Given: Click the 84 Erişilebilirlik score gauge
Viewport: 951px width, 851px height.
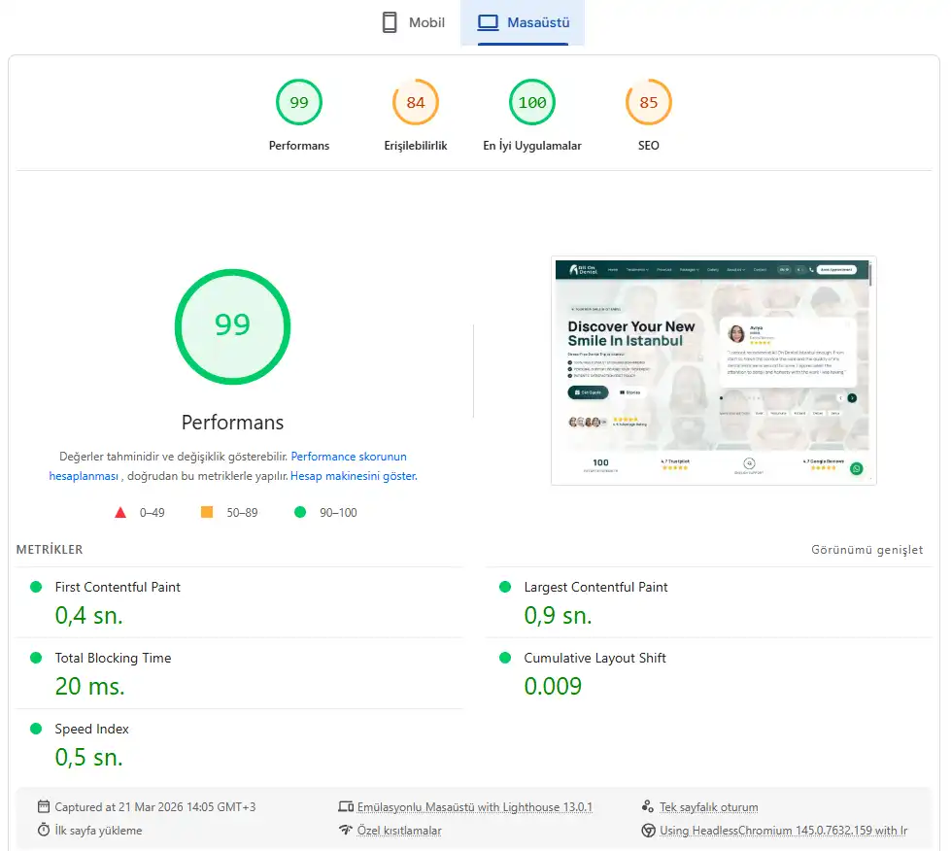Looking at the screenshot, I should 415,101.
